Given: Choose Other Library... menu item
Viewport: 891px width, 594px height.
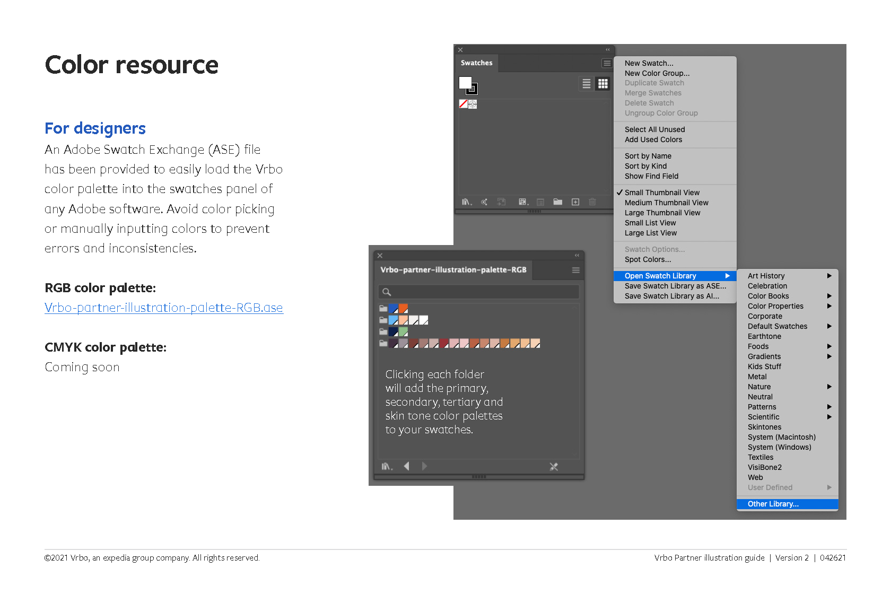Looking at the screenshot, I should click(x=788, y=504).
